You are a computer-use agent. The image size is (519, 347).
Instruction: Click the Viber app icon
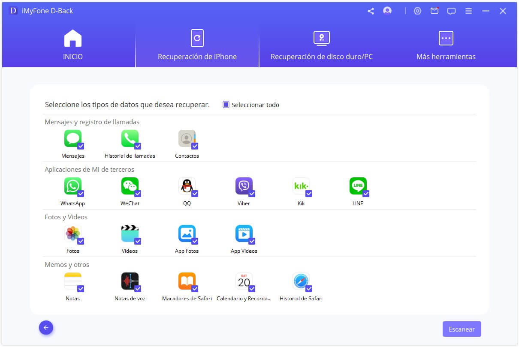pyautogui.click(x=244, y=185)
